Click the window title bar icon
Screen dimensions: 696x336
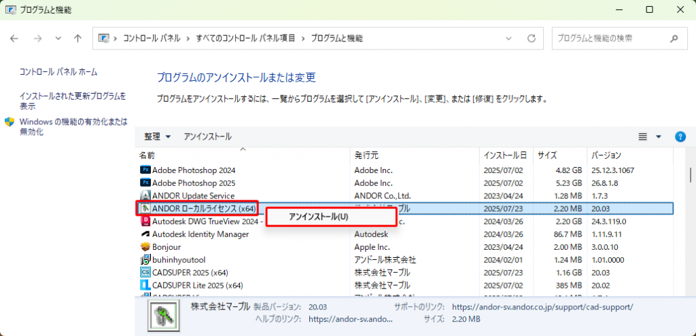pos(11,10)
